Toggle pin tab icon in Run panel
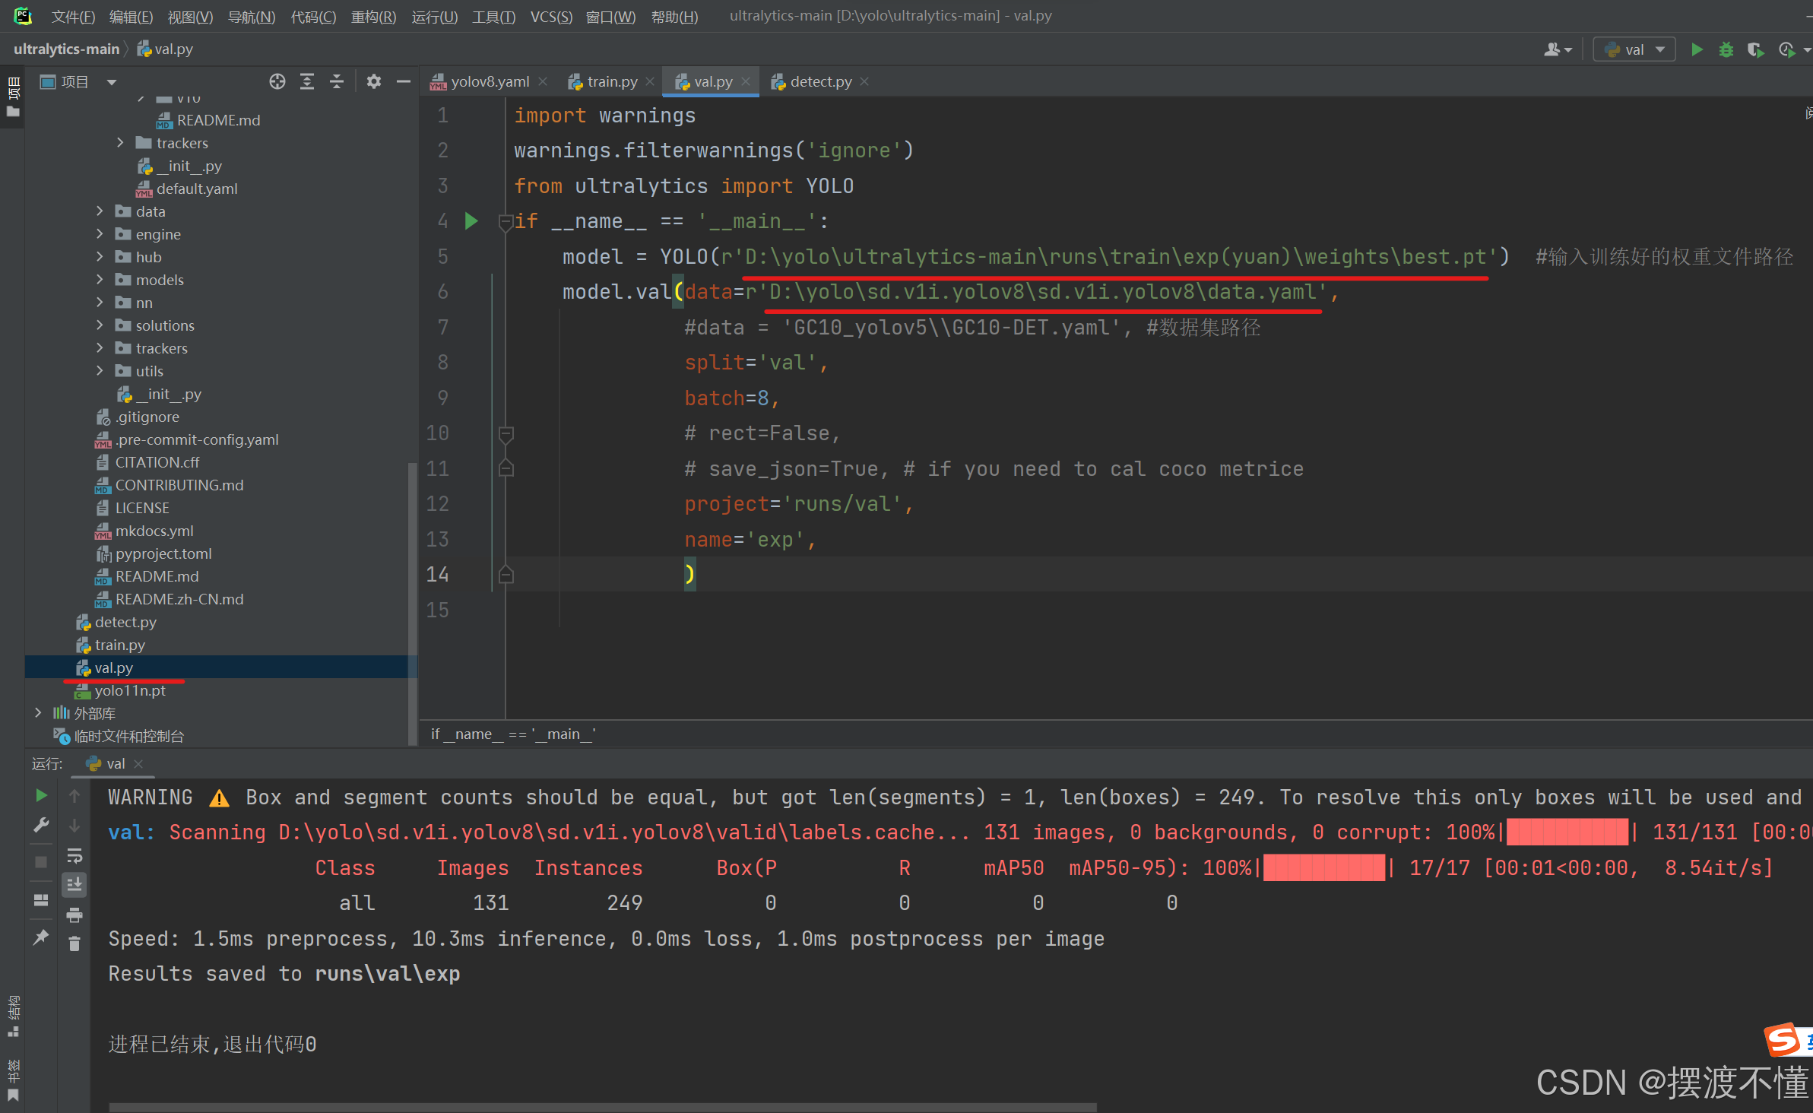The height and width of the screenshot is (1113, 1813). [42, 937]
